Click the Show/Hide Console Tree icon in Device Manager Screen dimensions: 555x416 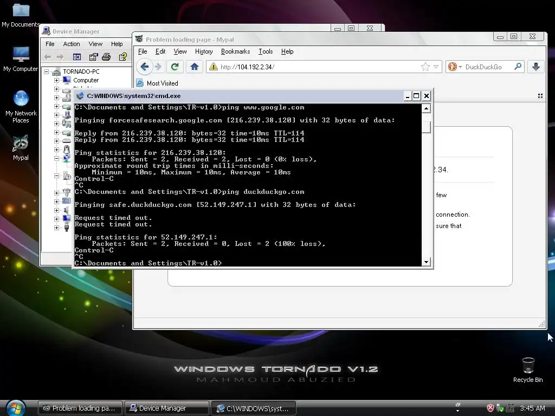(77, 57)
